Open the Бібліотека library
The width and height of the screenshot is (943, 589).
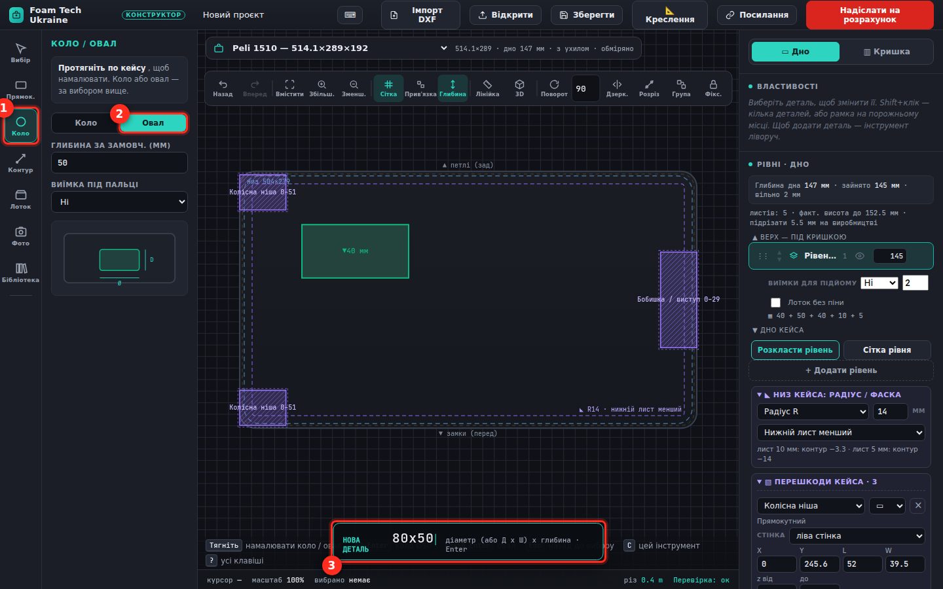coord(20,272)
